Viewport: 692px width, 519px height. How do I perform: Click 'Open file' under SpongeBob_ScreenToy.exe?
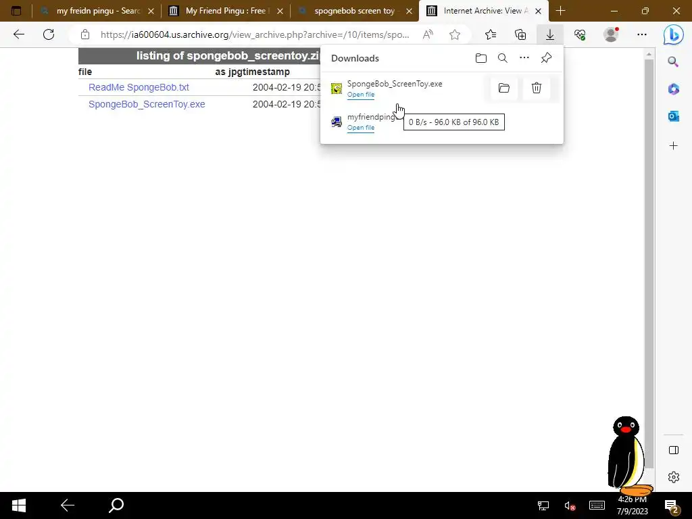(x=361, y=95)
